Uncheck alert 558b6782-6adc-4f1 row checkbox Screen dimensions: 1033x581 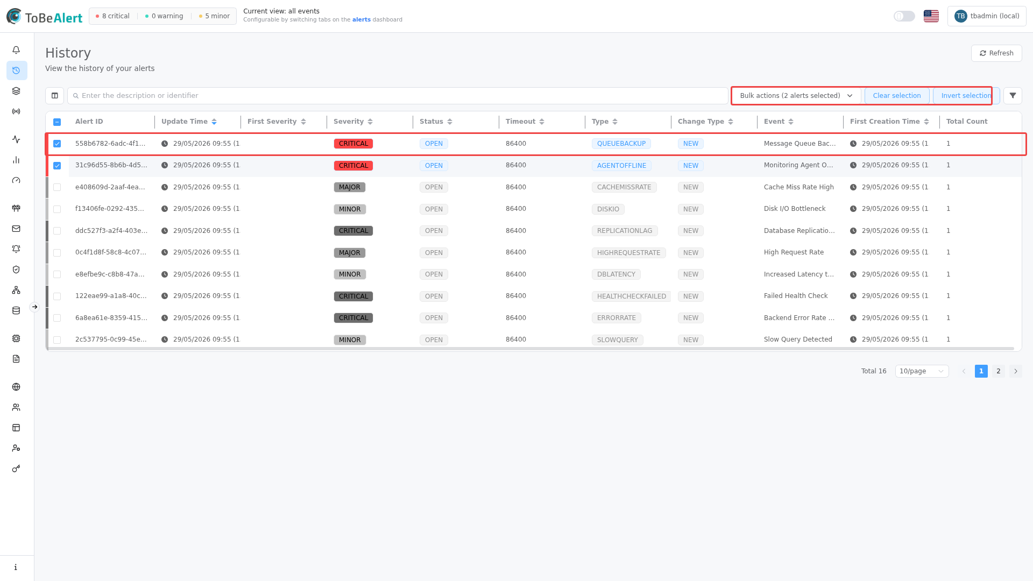[x=57, y=144]
